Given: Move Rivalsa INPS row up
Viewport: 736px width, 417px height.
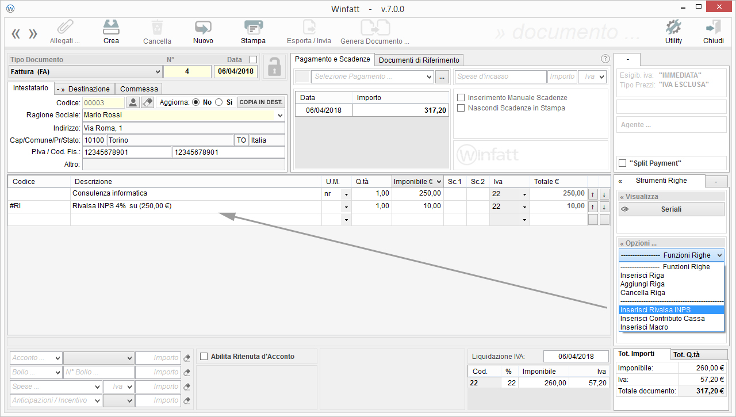Looking at the screenshot, I should point(593,206).
